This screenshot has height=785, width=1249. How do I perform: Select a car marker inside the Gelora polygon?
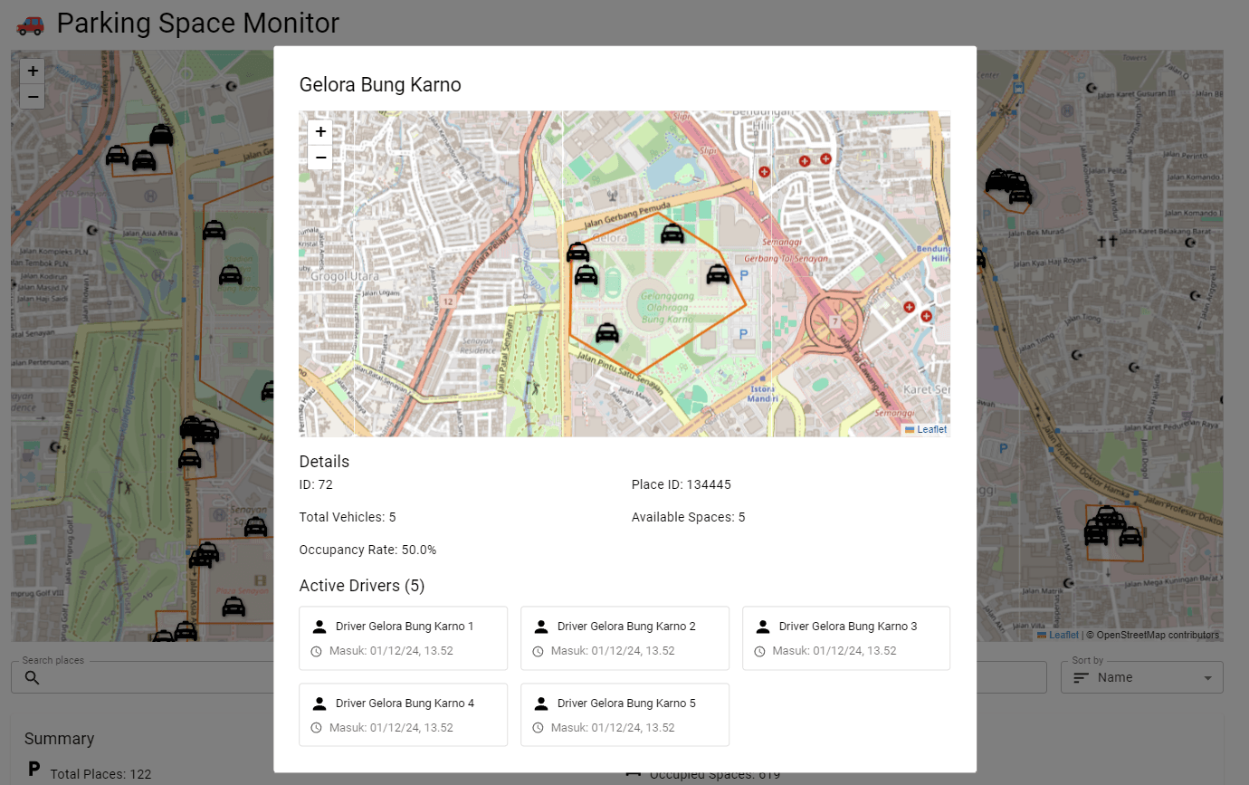click(672, 233)
